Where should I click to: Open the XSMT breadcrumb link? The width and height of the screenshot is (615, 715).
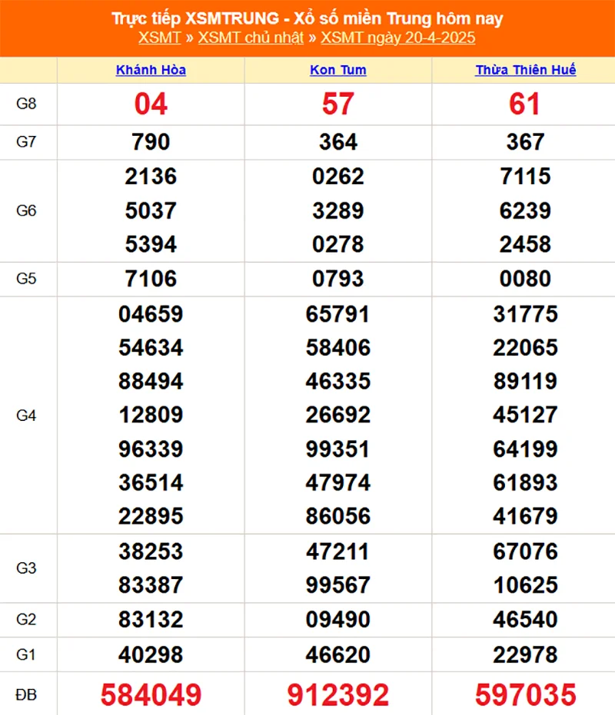(160, 38)
